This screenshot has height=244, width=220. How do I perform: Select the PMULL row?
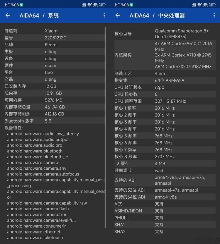[x=165, y=218]
